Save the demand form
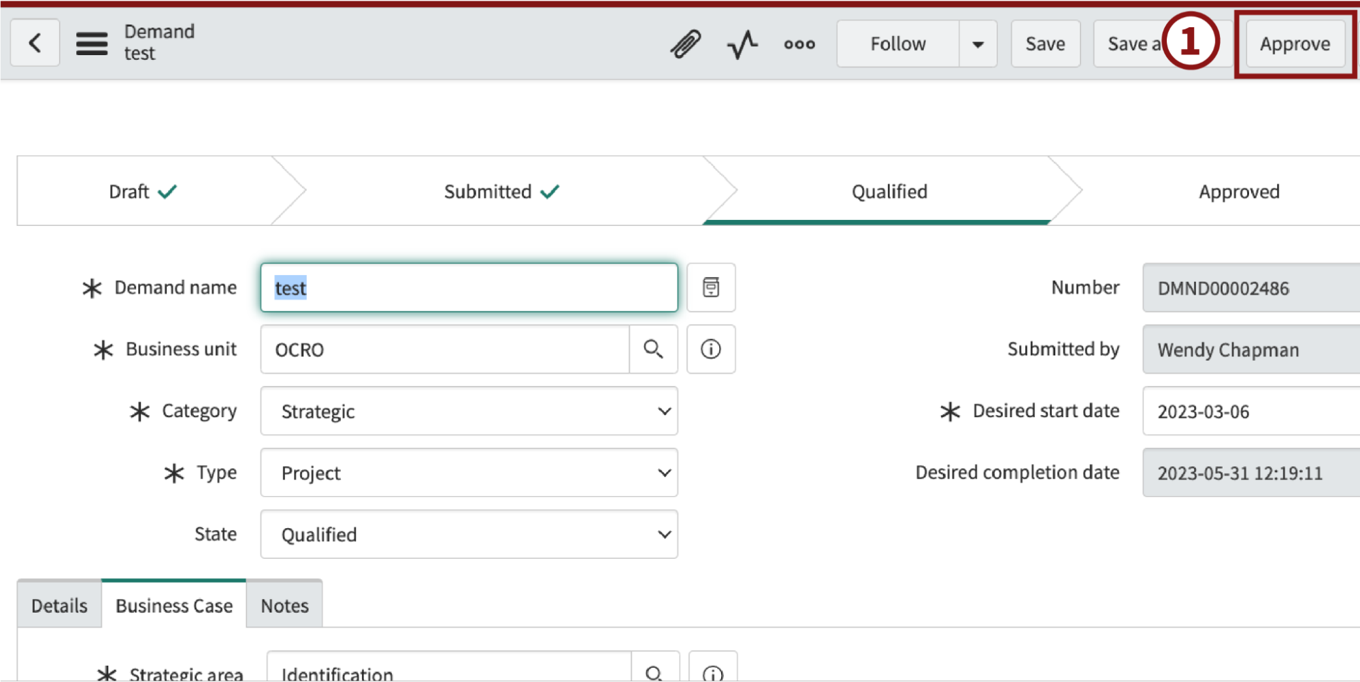This screenshot has height=682, width=1360. point(1045,43)
